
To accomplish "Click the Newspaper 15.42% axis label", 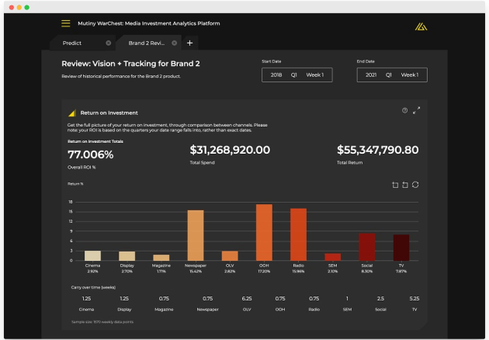I will coord(196,269).
